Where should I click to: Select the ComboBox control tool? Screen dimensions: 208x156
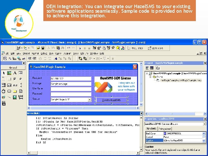coord(3,85)
